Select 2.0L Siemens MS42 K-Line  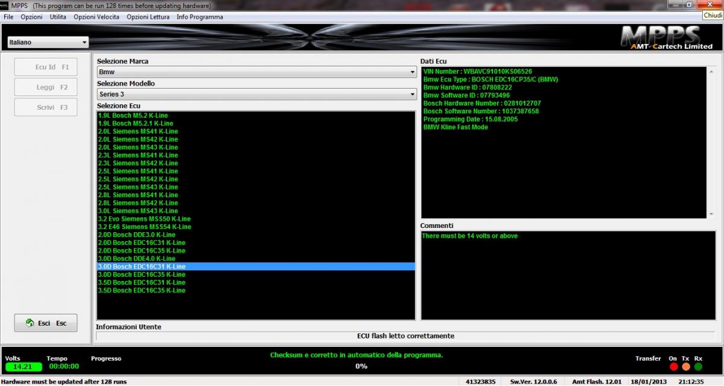coord(256,139)
